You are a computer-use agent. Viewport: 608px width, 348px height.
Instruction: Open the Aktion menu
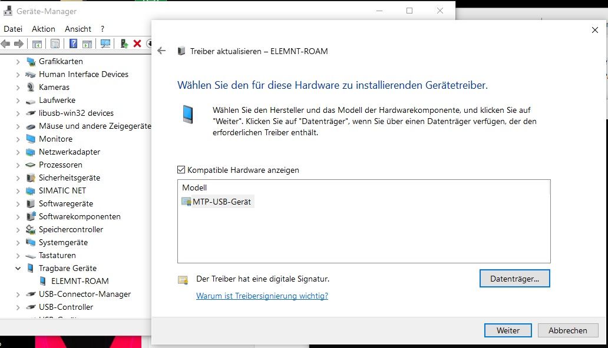[44, 29]
